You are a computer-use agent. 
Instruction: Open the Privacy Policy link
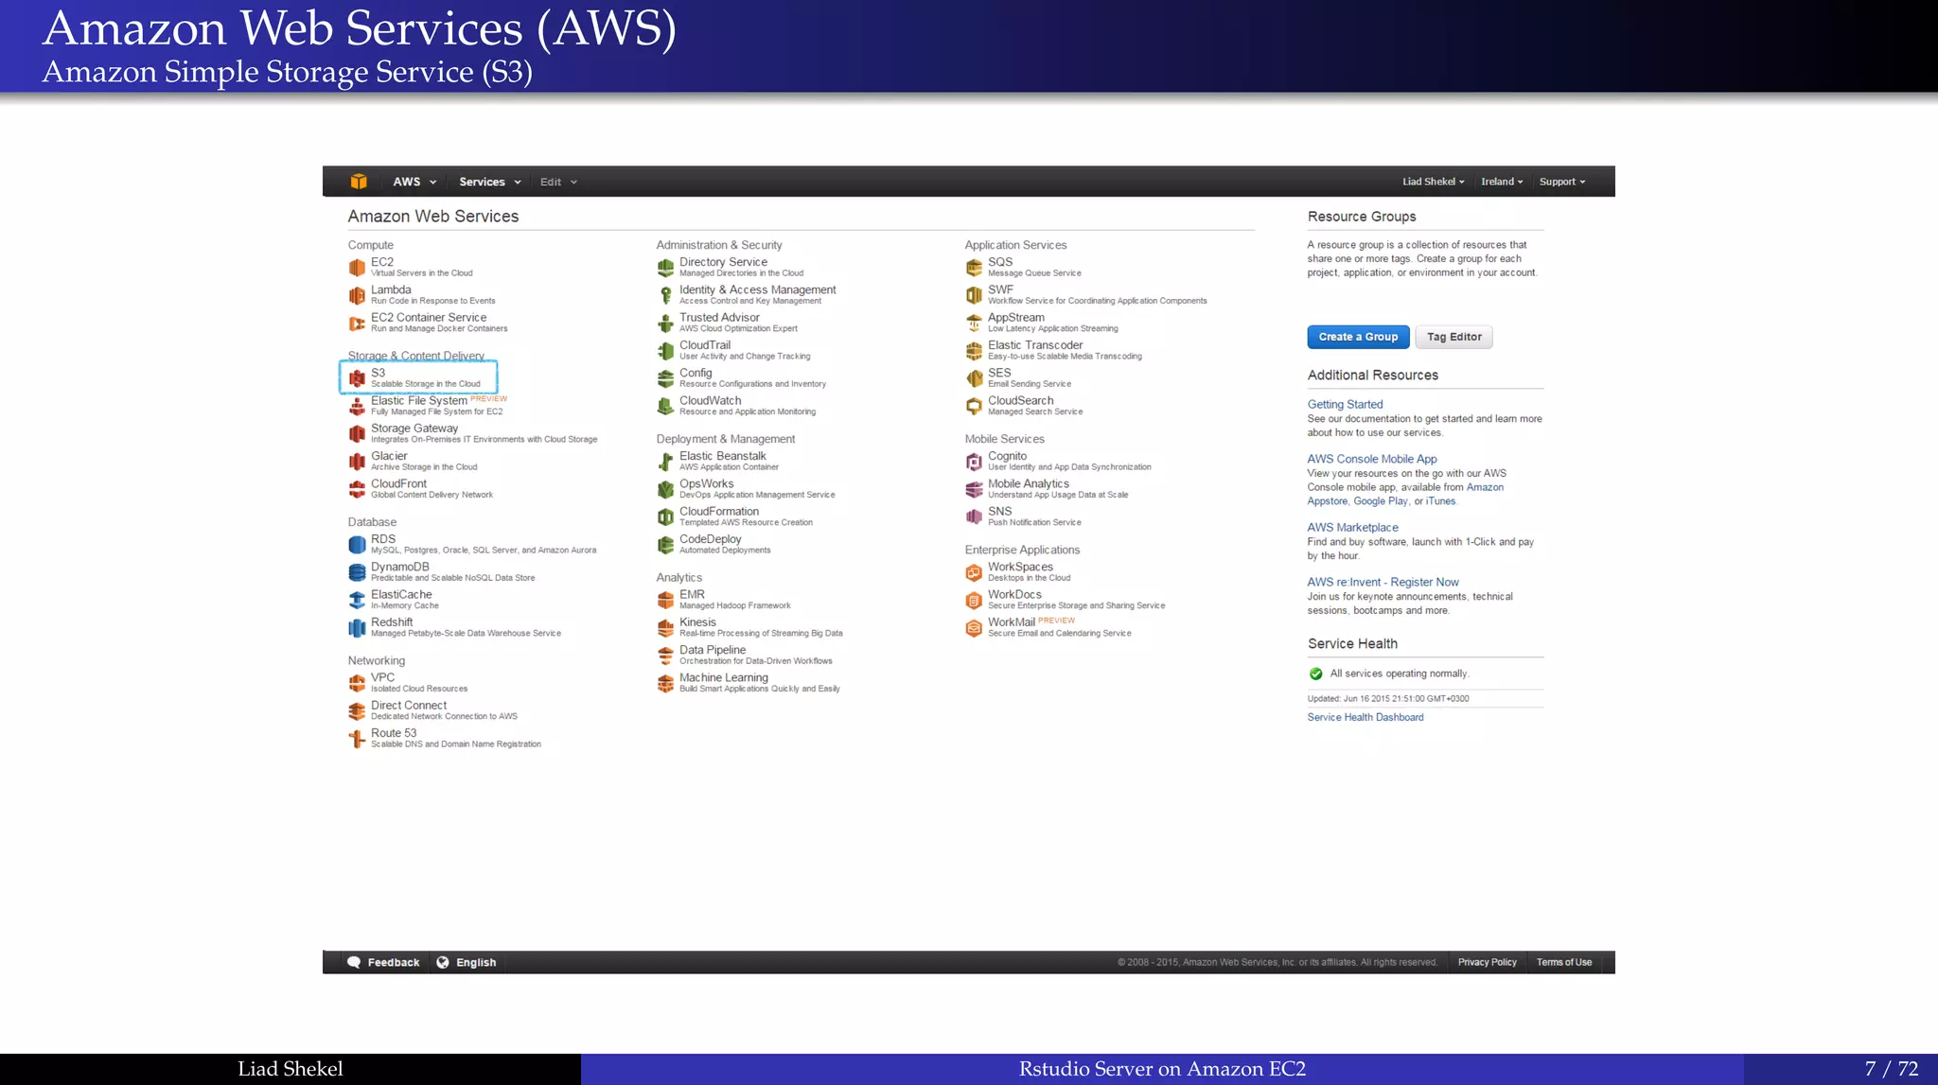(1487, 962)
